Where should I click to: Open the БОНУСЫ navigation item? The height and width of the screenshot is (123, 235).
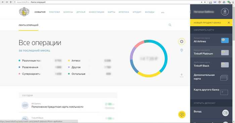pos(68,12)
